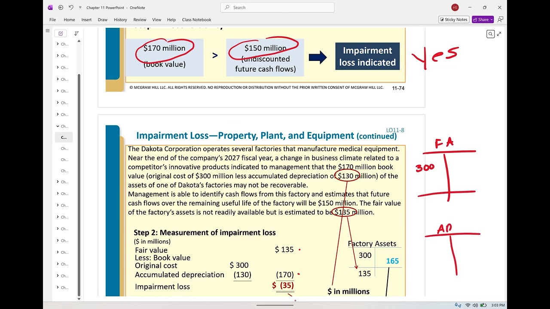
Task: Add a new page
Action: coord(61,33)
